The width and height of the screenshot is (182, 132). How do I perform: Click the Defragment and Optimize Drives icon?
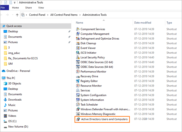click(x=78, y=38)
